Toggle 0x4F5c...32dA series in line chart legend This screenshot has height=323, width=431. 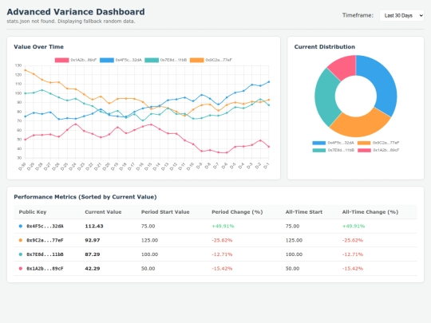tap(121, 60)
